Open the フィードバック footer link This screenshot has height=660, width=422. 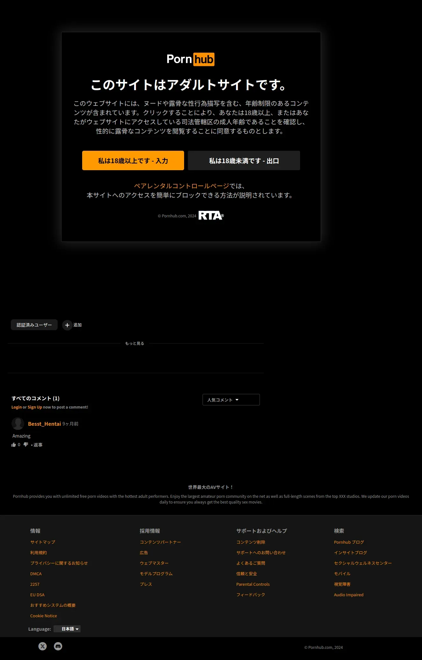click(251, 595)
